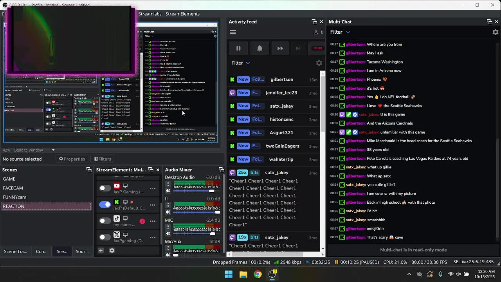The width and height of the screenshot is (501, 282).
Task: Mute Desktop Audio speaker icon
Action: pyautogui.click(x=168, y=191)
